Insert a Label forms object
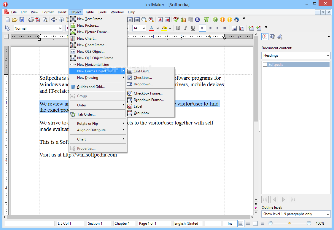This screenshot has height=230, width=334. [150, 106]
